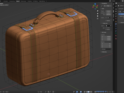Viewport: 124px width, 93px height.
Task: Open the Particles properties tab icon
Action: click(x=116, y=26)
